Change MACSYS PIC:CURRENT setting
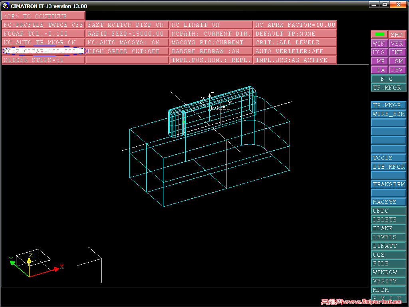The width and height of the screenshot is (409, 307). point(211,42)
